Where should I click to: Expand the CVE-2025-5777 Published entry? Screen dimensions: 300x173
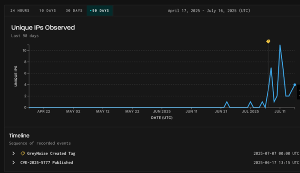click(13, 163)
